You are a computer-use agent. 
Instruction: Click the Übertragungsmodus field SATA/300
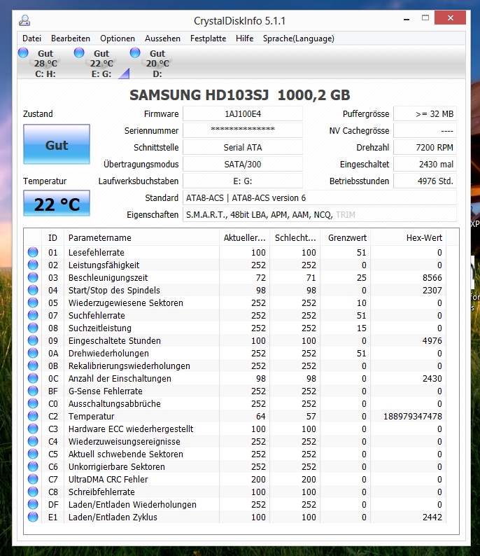click(243, 164)
